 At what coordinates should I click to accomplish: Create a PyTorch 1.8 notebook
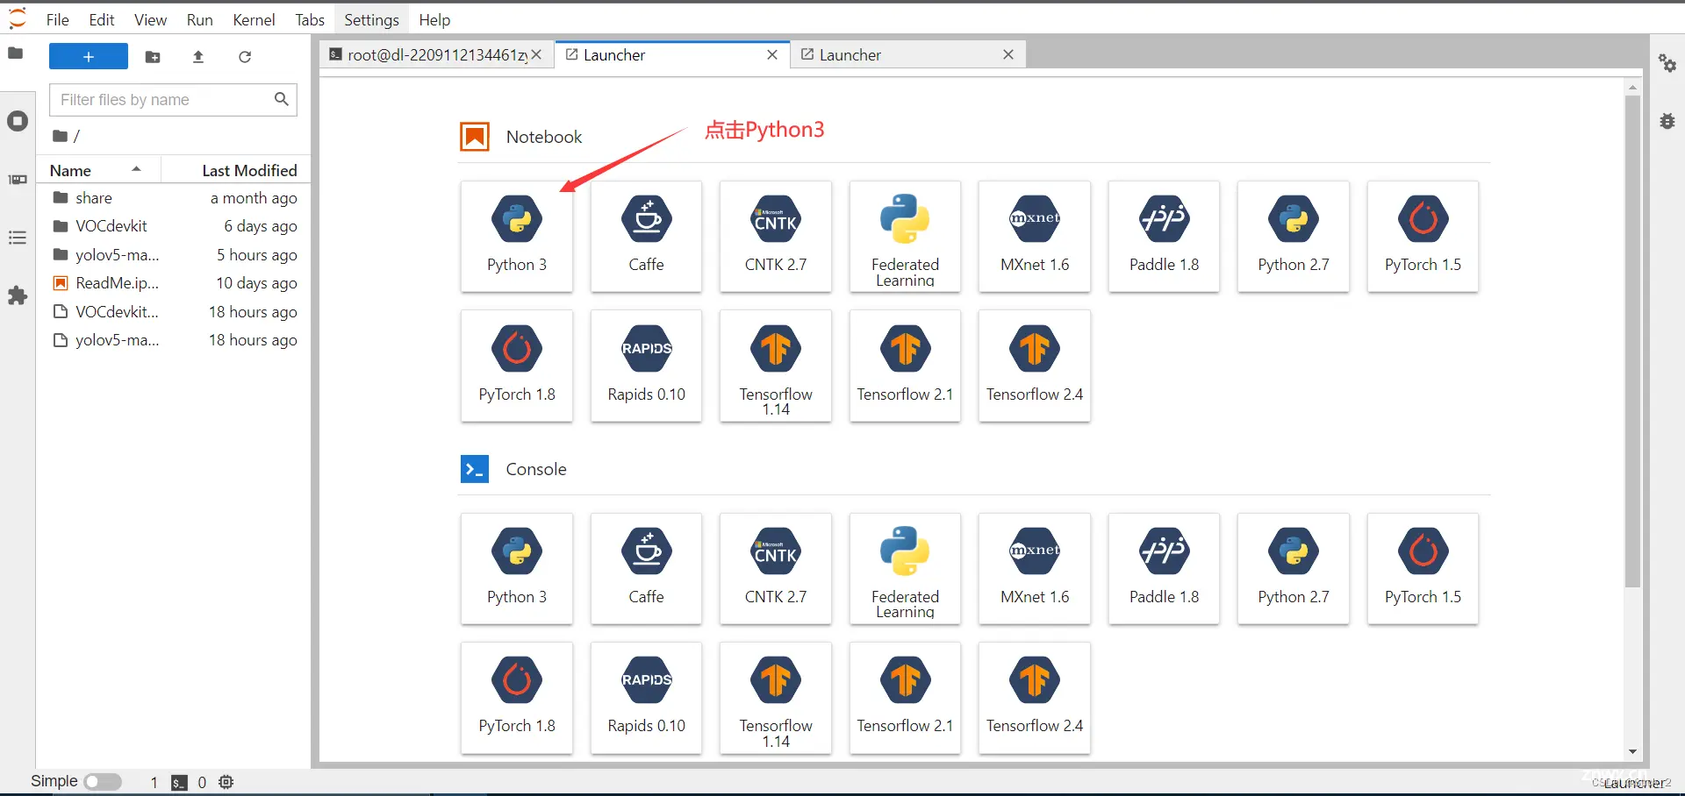click(517, 366)
